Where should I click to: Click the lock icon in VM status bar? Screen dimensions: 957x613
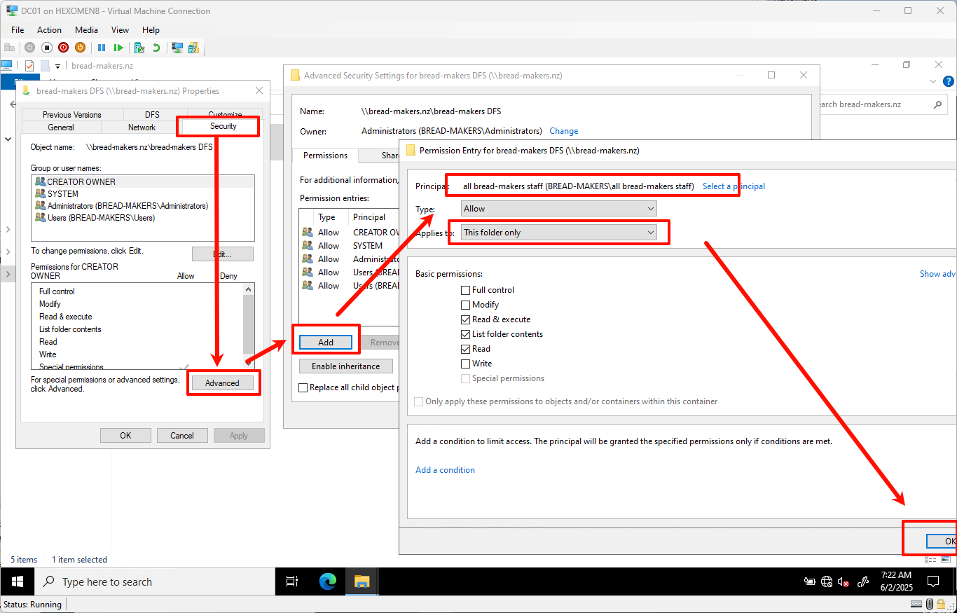[942, 604]
